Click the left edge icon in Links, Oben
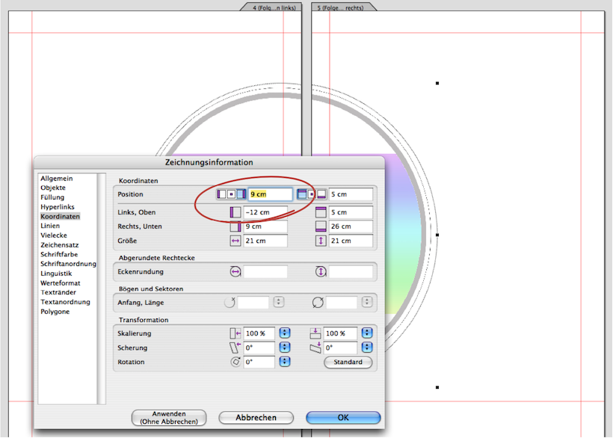 coord(235,212)
